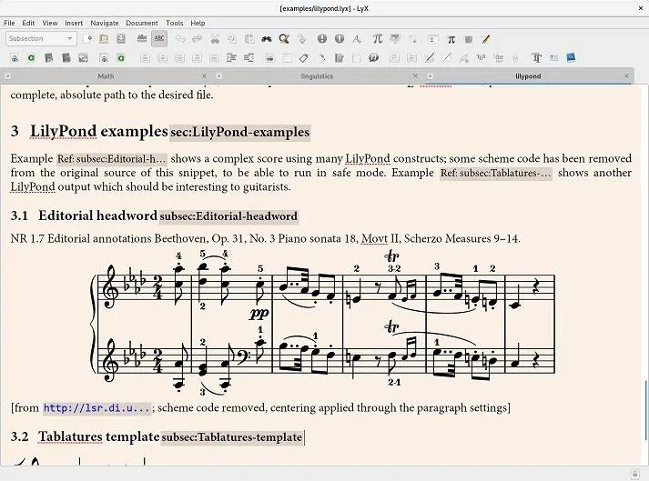The image size is (649, 481).
Task: Click the Ref: subsec:Editorial-h... cross-reference
Action: (x=111, y=159)
